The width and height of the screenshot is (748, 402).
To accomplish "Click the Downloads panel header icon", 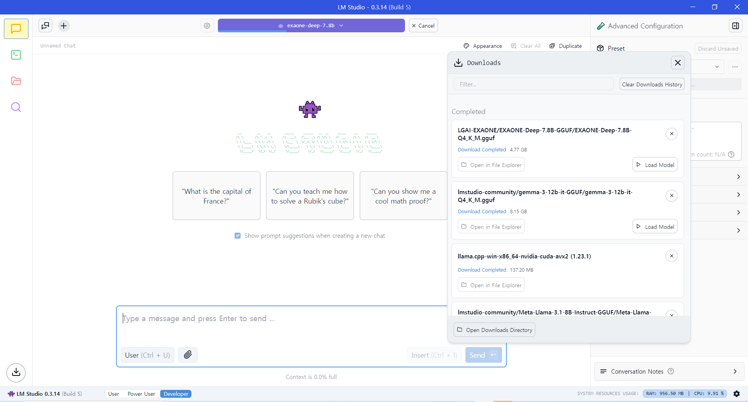I will click(458, 63).
